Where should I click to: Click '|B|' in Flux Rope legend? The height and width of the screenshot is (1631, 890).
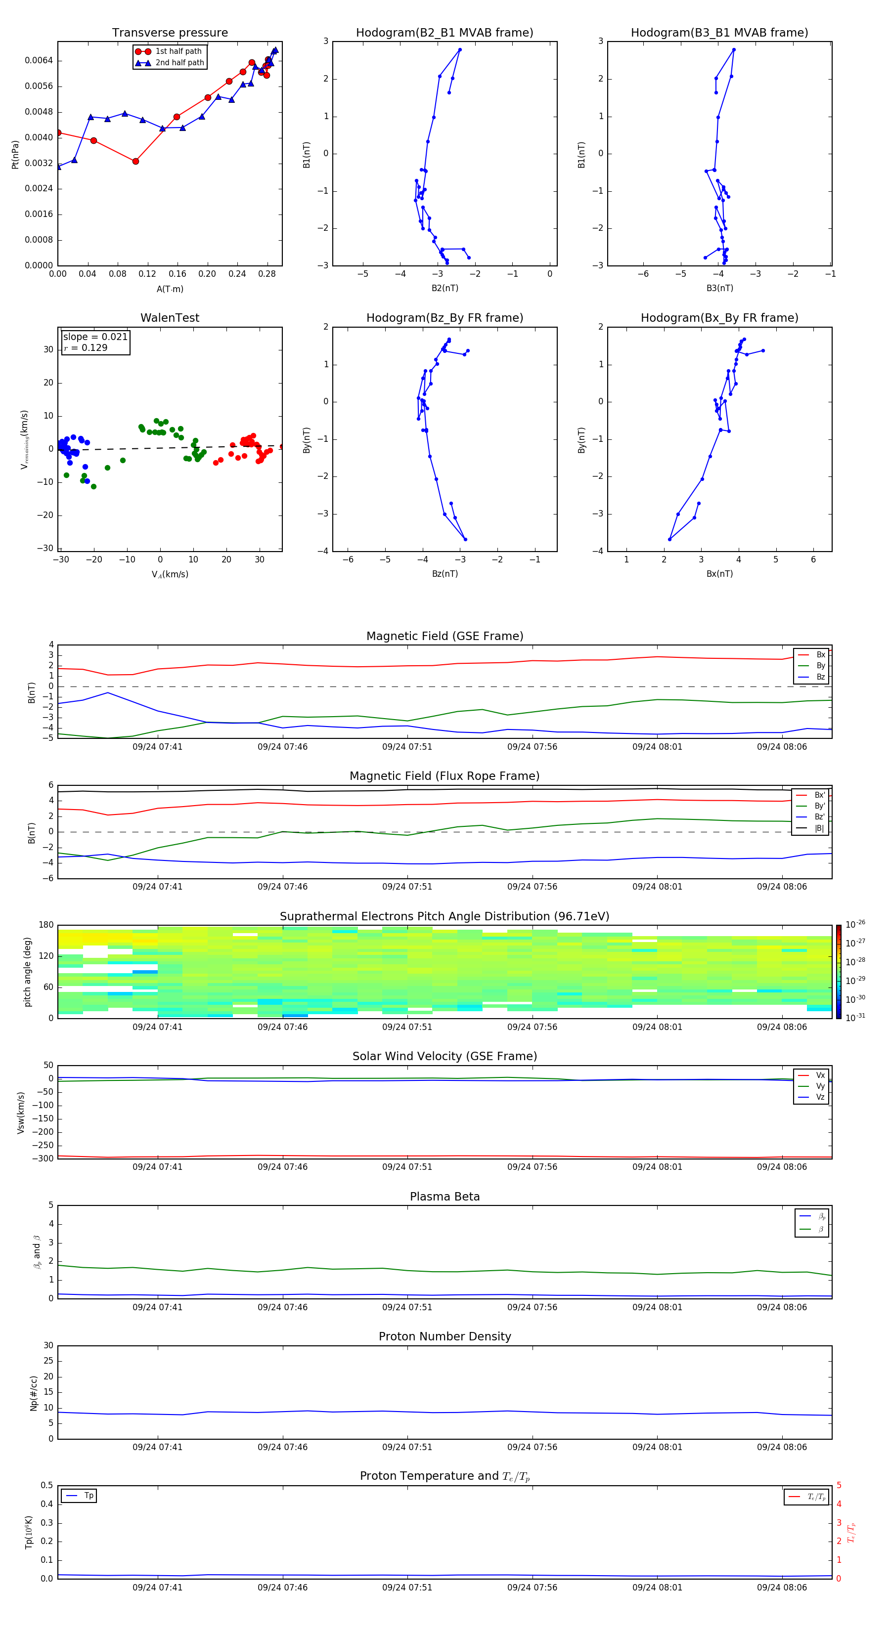click(811, 828)
